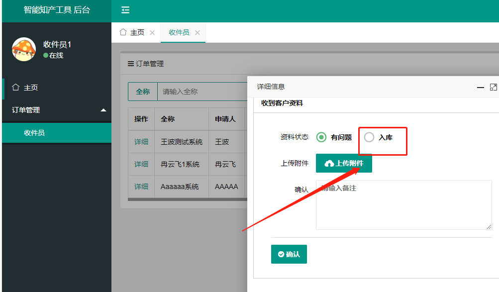Click the resize handle of the remarks textarea
The image size is (499, 292).
(489, 227)
